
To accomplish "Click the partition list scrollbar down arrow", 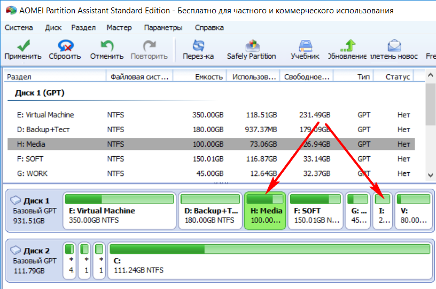I will (x=431, y=176).
